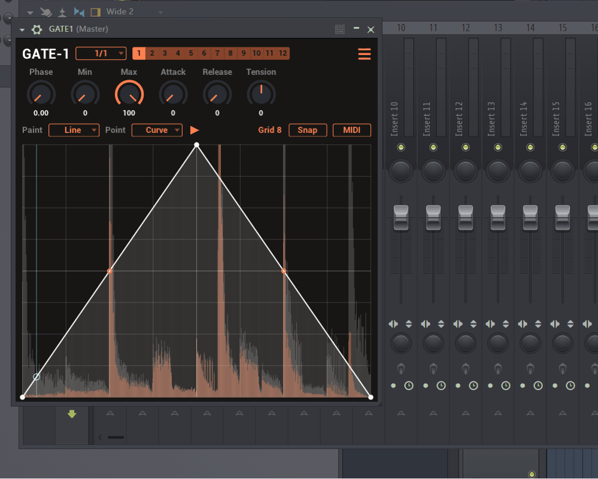The height and width of the screenshot is (479, 598).
Task: Open the GATE1 window options arrow menu
Action: 22,30
